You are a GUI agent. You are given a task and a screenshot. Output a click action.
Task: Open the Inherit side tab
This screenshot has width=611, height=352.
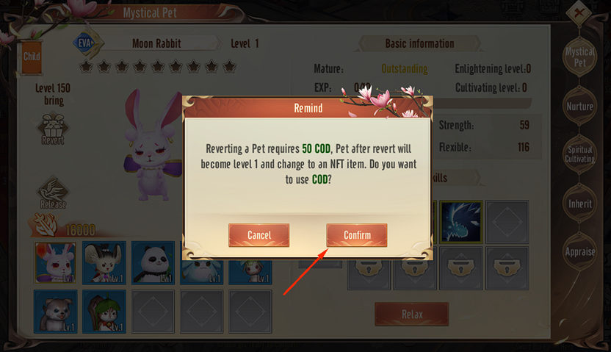tap(580, 204)
